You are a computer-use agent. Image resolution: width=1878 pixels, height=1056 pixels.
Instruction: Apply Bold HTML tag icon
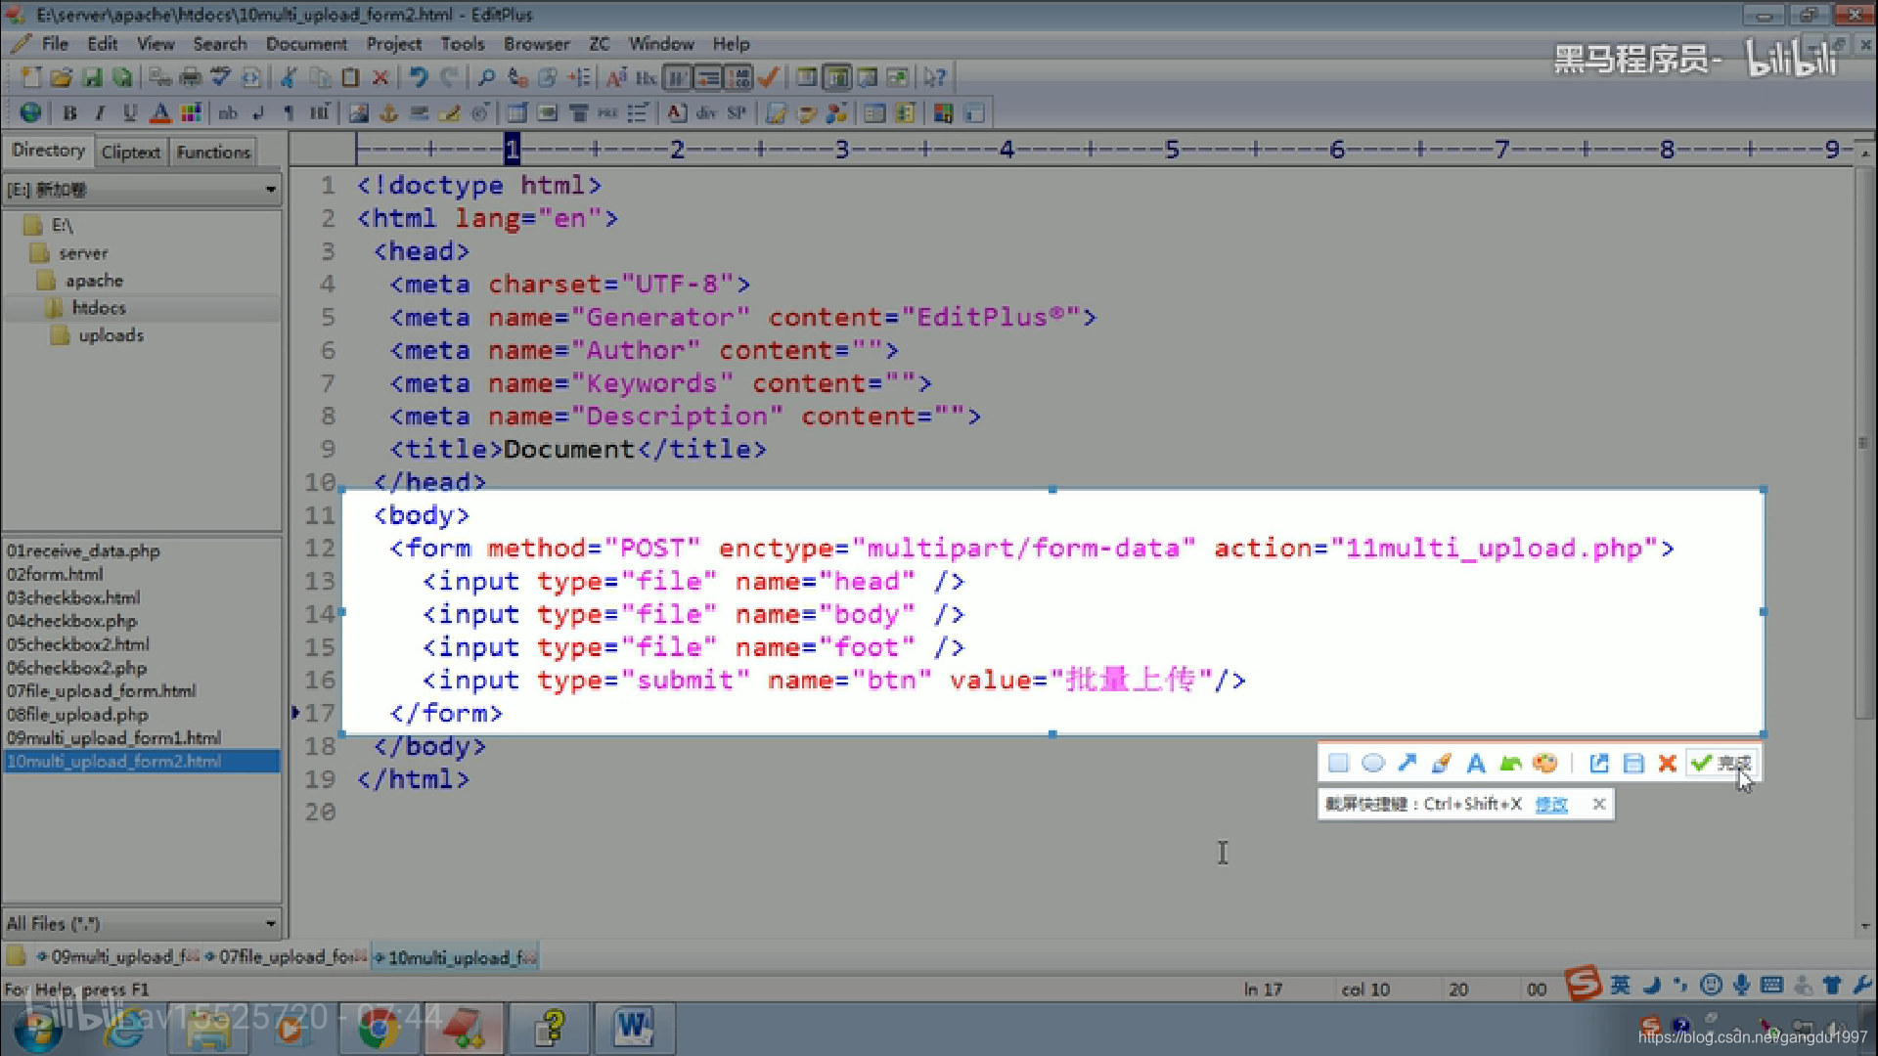69,113
